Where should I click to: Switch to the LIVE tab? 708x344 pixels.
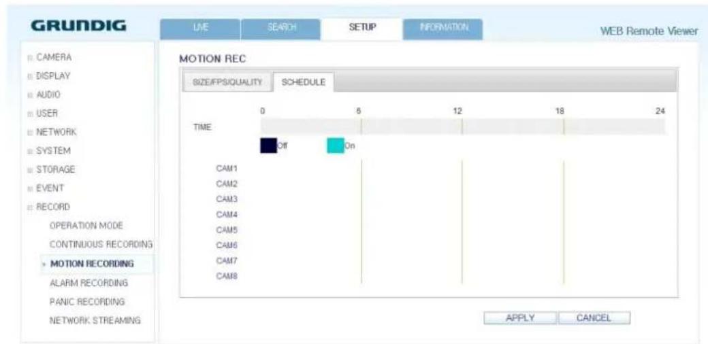click(x=200, y=29)
